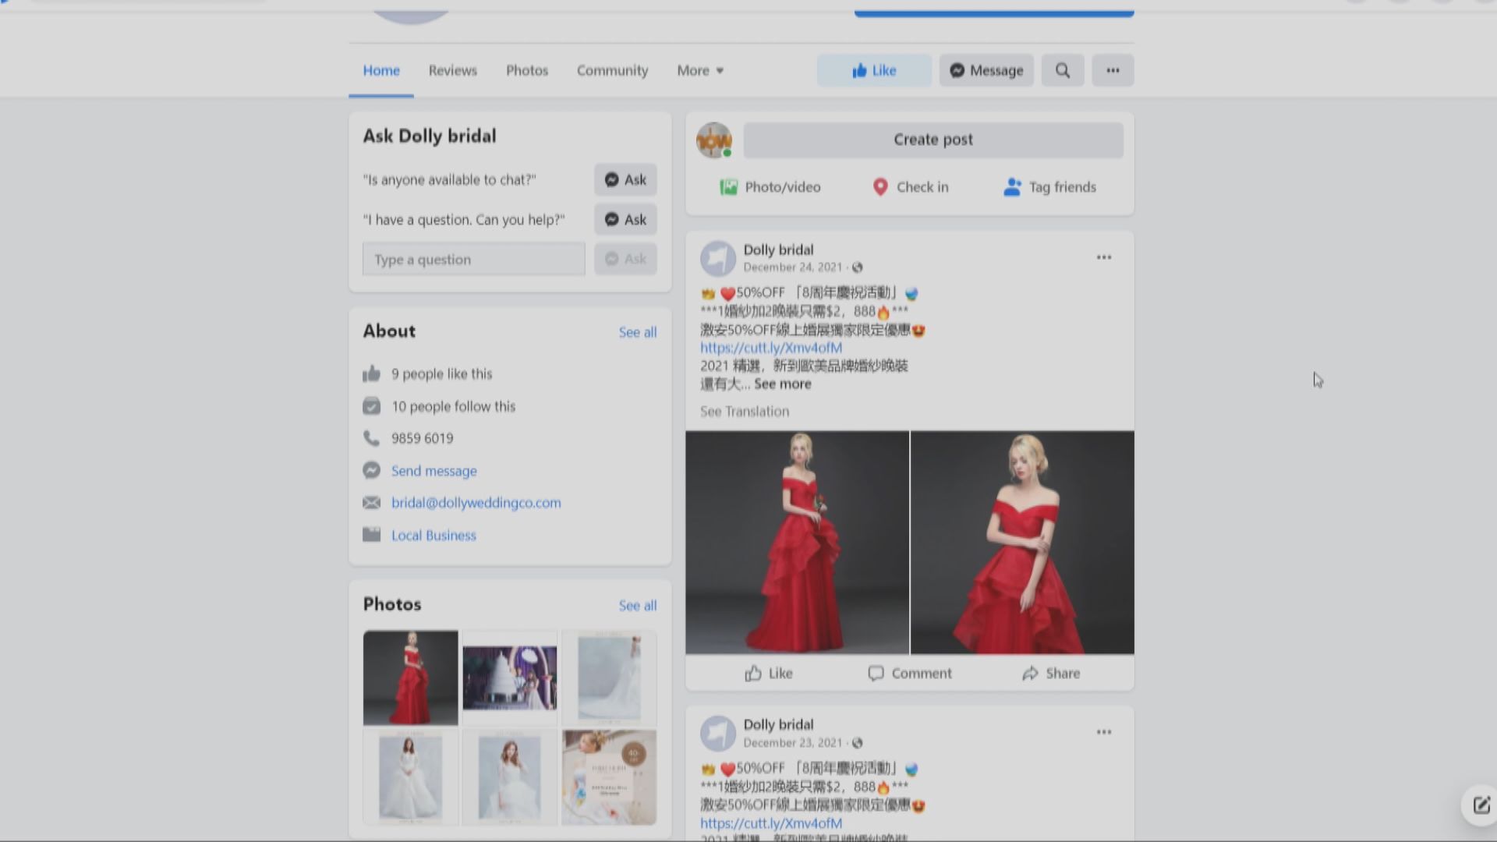The height and width of the screenshot is (842, 1497).
Task: Click the phone icon next to 9859 6019
Action: 372,438
